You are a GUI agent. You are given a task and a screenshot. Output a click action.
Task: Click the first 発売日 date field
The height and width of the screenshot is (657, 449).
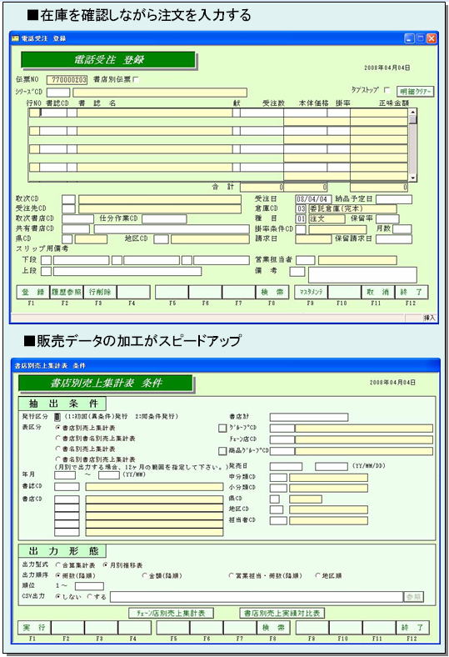click(x=286, y=466)
